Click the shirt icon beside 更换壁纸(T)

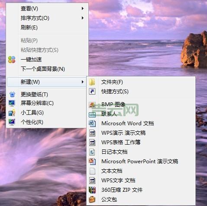(x=12, y=95)
